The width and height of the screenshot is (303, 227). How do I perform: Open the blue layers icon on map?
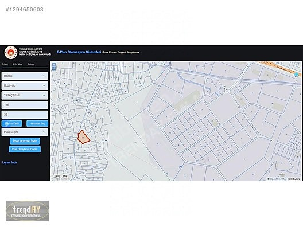click(296, 75)
